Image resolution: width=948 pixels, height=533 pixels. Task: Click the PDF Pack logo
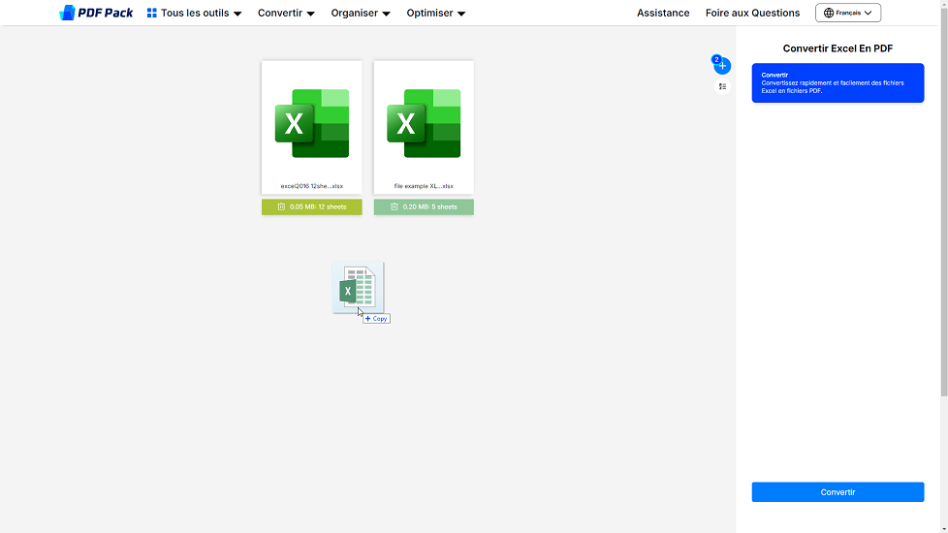tap(96, 13)
